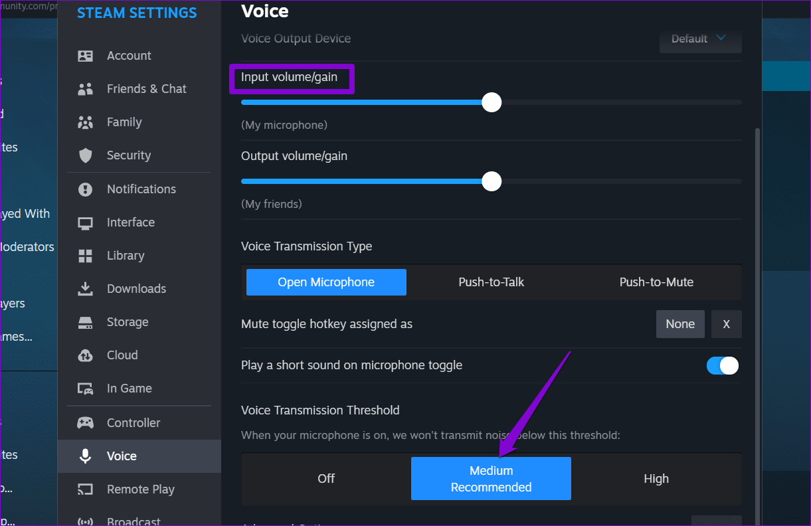Open the Notifications bell icon
The image size is (811, 526).
85,189
